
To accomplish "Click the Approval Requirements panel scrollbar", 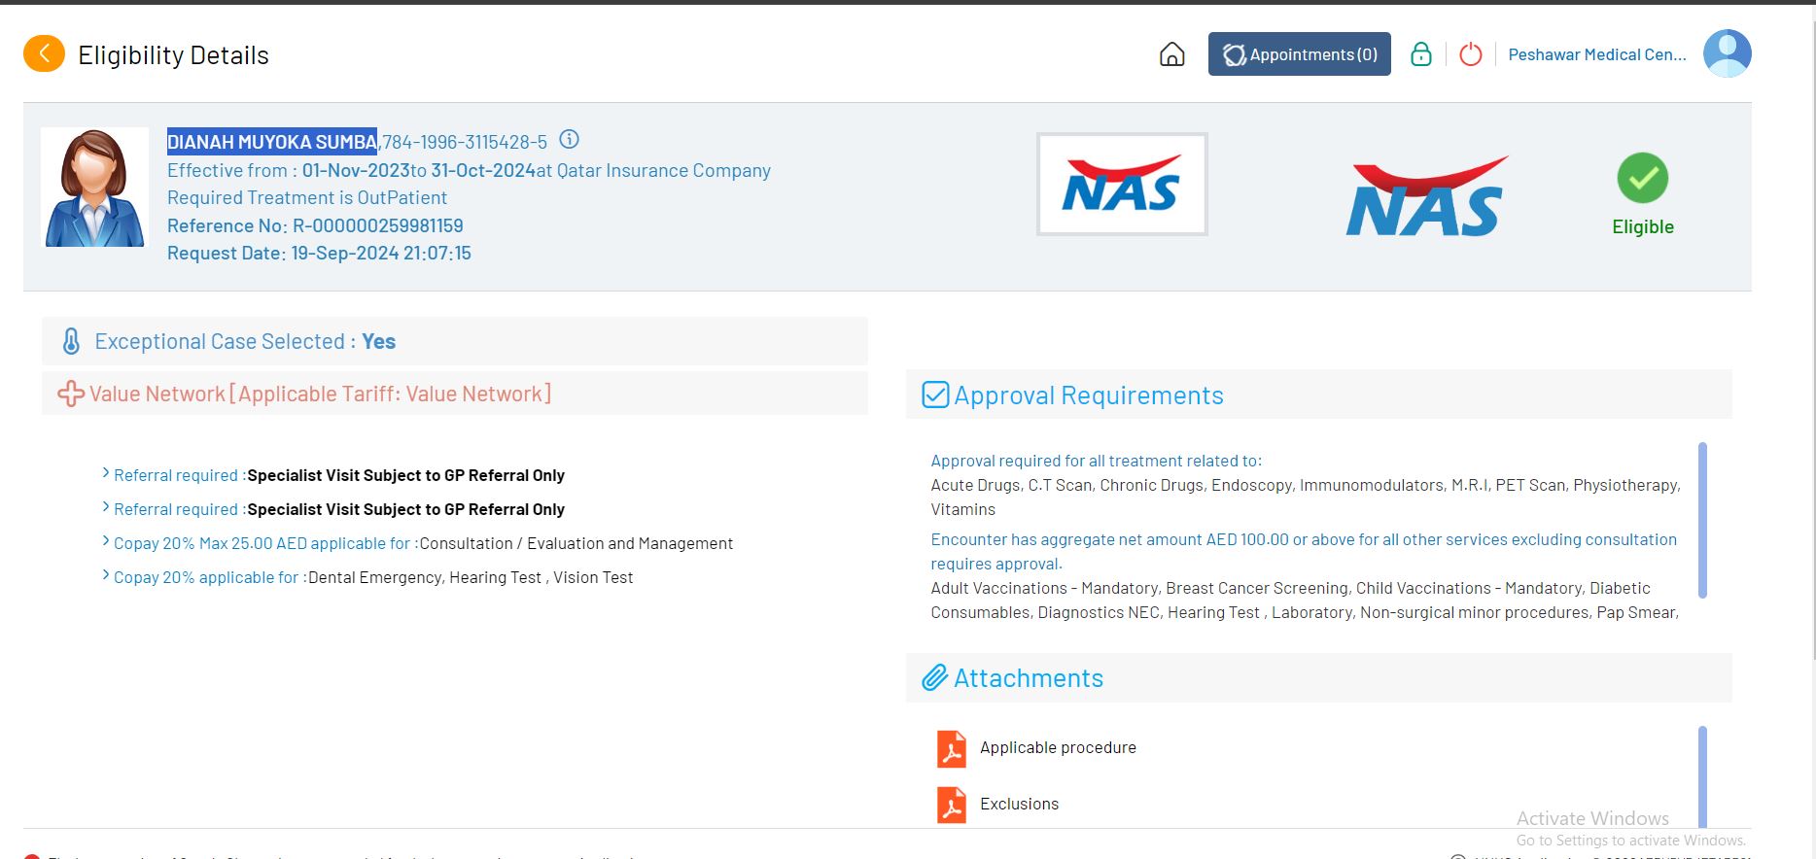I will pyautogui.click(x=1701, y=520).
